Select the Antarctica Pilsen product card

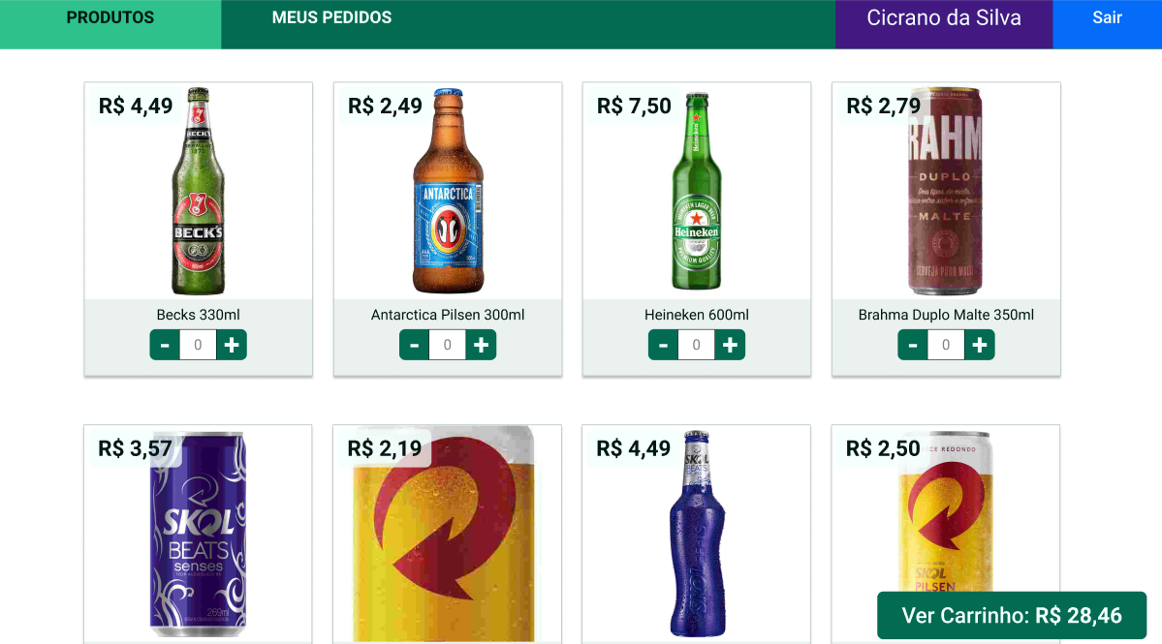(447, 228)
